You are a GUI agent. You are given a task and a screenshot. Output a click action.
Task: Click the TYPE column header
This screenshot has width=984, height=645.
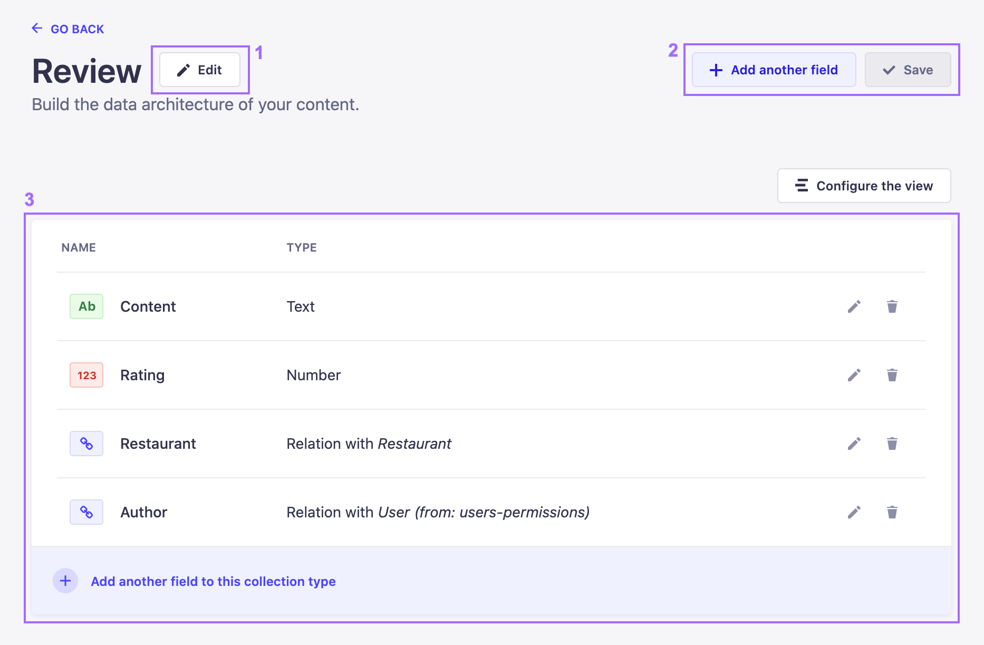pos(302,247)
